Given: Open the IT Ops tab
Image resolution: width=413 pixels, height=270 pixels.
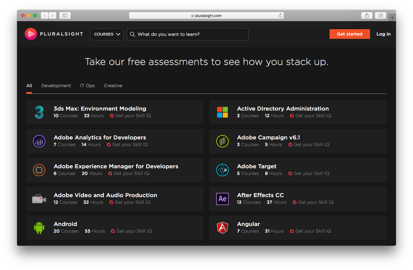Looking at the screenshot, I should 87,86.
